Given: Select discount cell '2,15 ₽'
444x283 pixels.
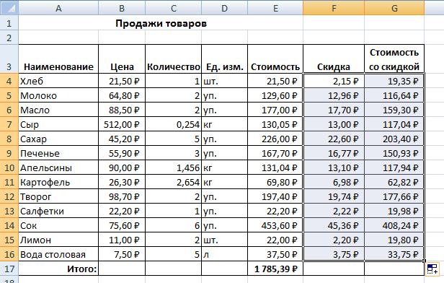Looking at the screenshot, I should (334, 81).
